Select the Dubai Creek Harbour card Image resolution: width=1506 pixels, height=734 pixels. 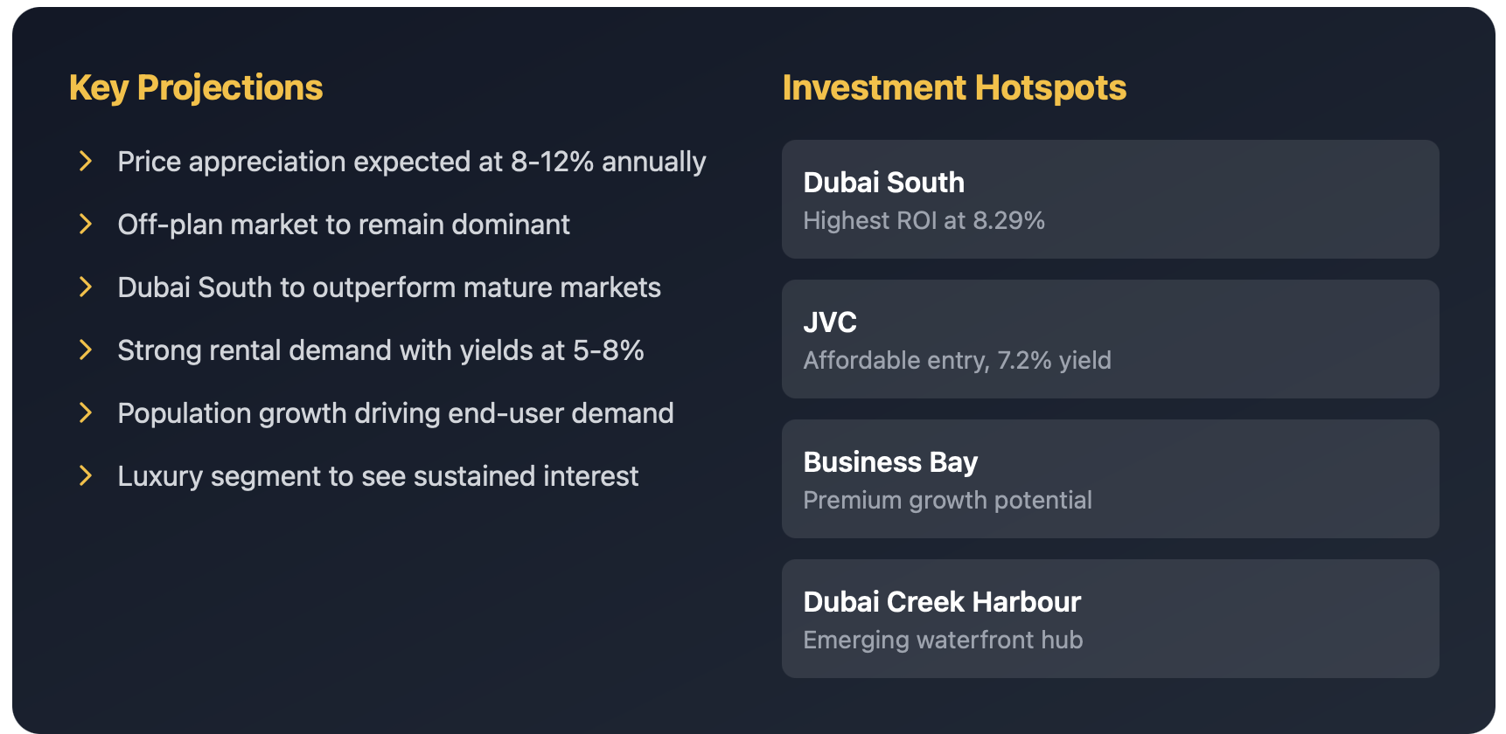pos(1110,619)
